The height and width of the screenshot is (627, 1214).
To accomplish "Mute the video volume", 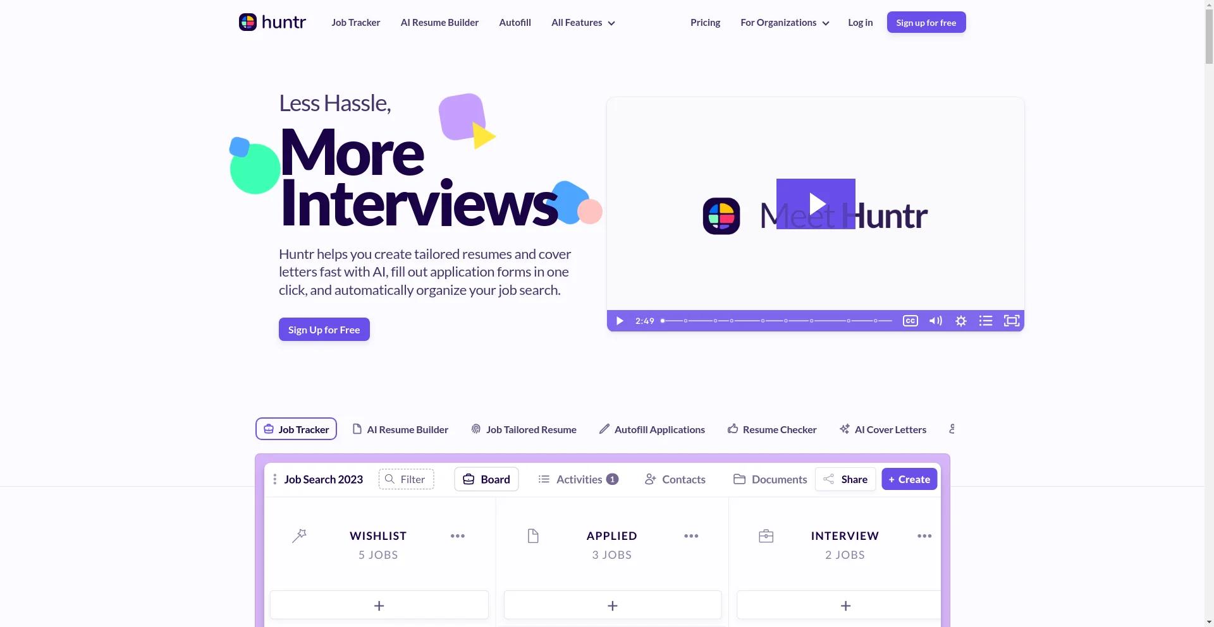I will click(x=936, y=321).
